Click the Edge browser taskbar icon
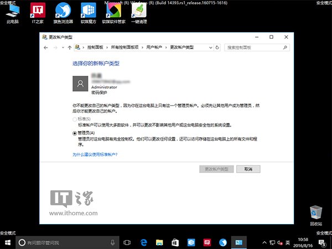 143,242
